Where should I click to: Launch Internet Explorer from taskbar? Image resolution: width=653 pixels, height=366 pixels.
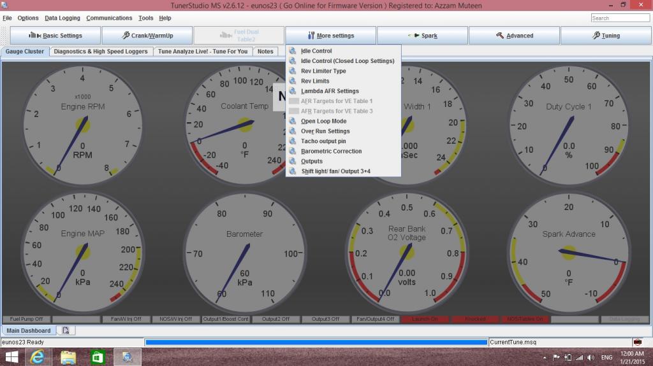pos(38,357)
